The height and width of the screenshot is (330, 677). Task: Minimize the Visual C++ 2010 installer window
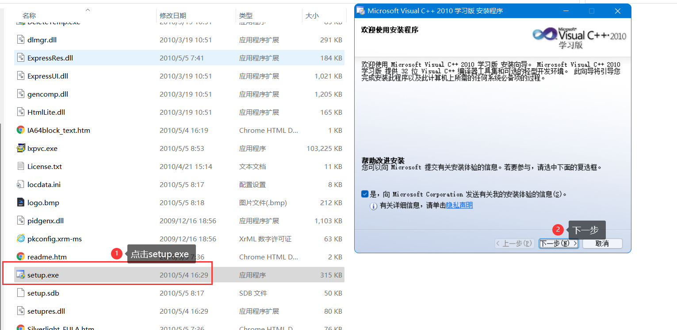[x=566, y=11]
